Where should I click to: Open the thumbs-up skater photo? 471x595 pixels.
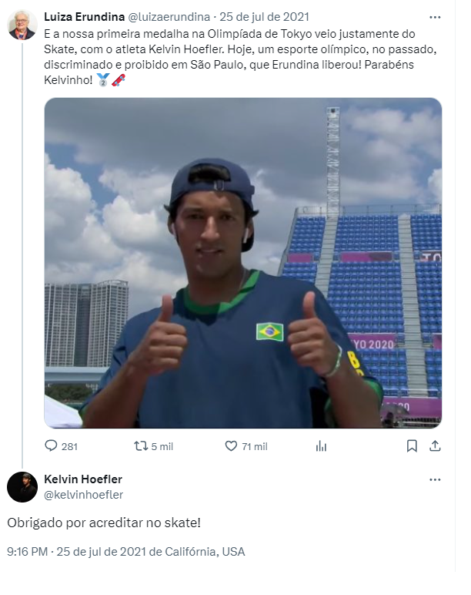[x=242, y=262]
